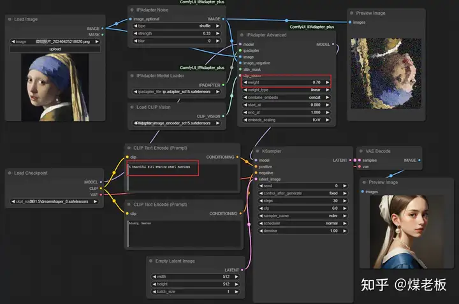
Task: Click the IMAGE output port of Load Image
Action: point(103,29)
